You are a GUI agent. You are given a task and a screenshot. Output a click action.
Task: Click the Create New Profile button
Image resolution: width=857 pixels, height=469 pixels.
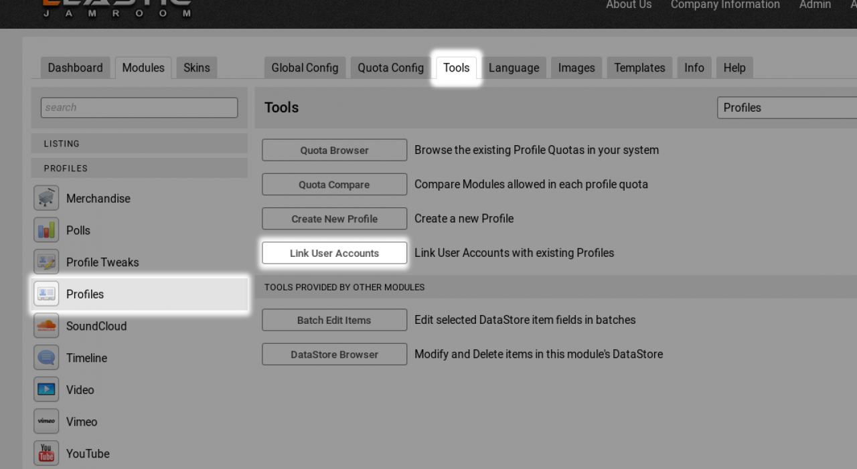point(335,219)
